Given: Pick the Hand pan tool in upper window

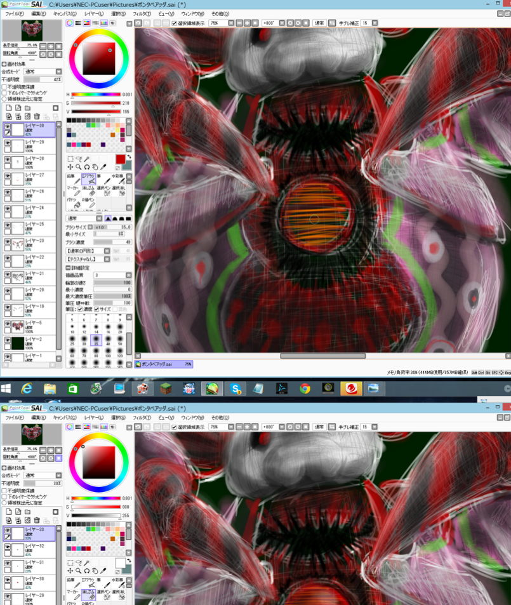Looking at the screenshot, I should (x=95, y=167).
